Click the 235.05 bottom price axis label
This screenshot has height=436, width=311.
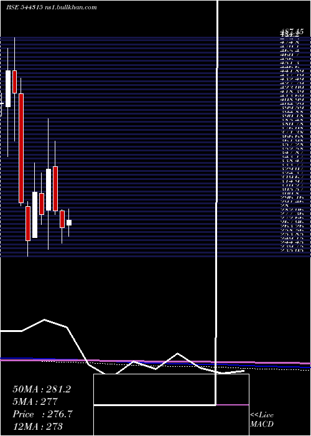[291, 250]
